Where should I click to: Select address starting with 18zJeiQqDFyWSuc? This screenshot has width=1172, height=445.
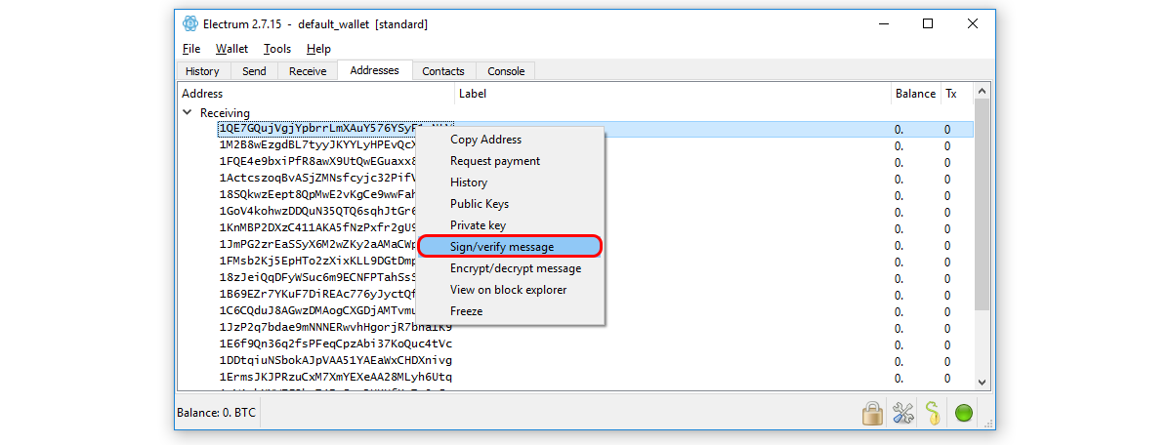[x=318, y=278]
